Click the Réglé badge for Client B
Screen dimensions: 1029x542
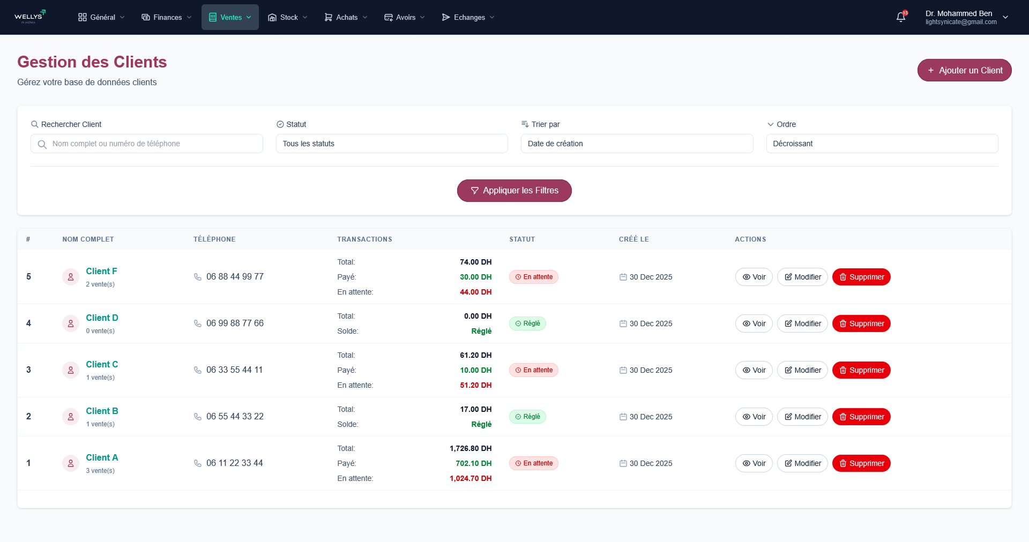527,417
